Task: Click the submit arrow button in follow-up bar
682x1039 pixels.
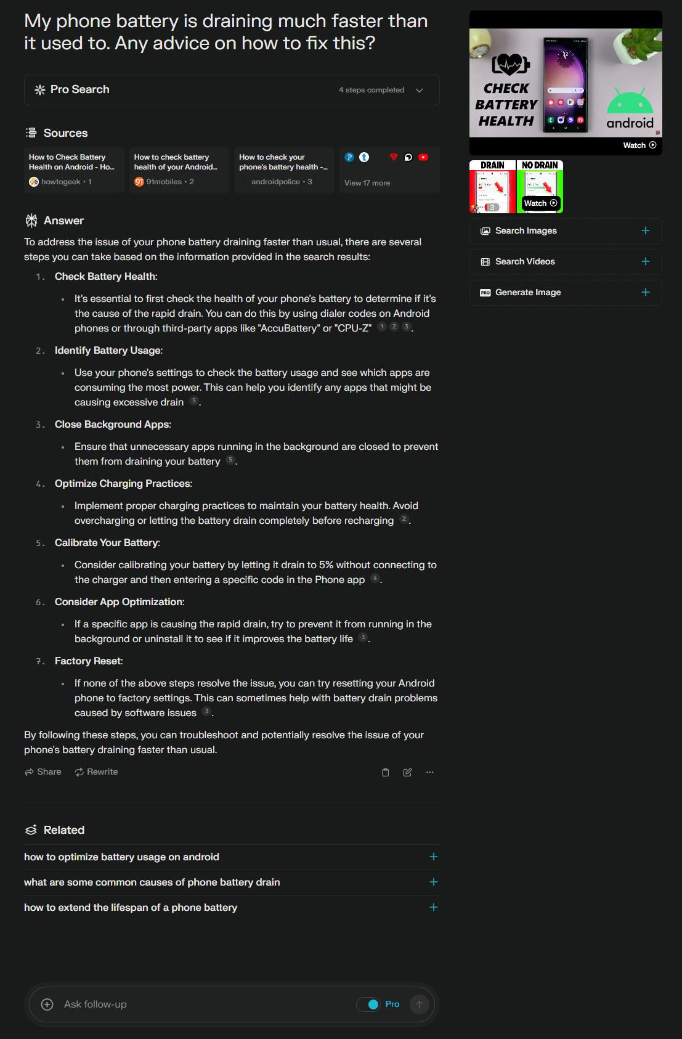Action: coord(420,1004)
